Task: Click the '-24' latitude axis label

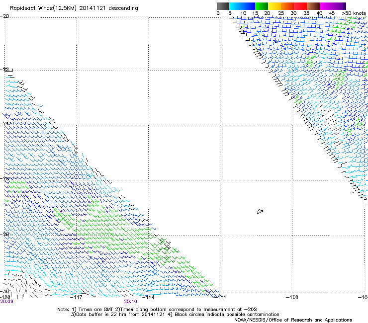Action: pos(5,124)
